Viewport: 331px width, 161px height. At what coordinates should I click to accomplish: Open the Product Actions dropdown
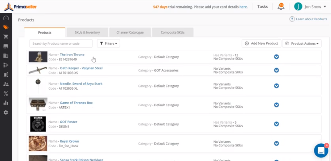[x=302, y=44]
